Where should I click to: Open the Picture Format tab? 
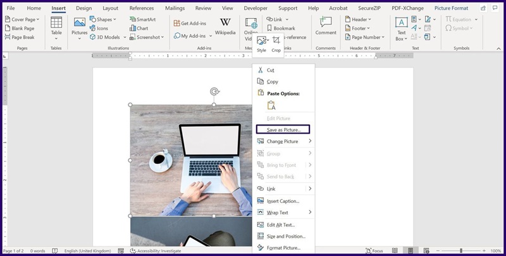tap(452, 8)
